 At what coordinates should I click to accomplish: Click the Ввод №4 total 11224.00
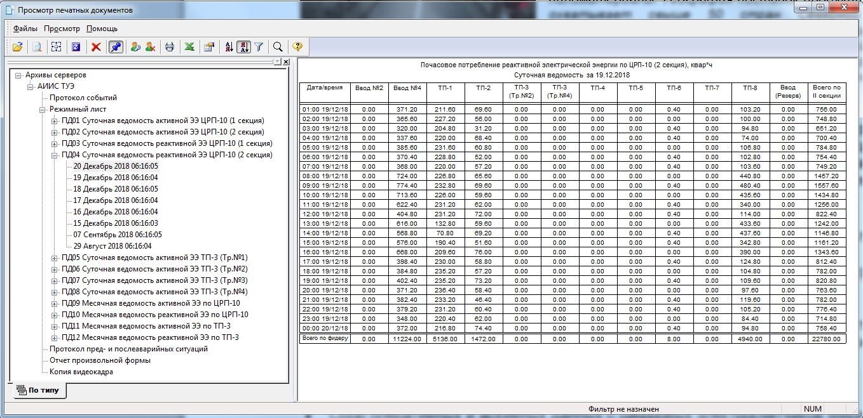[407, 339]
